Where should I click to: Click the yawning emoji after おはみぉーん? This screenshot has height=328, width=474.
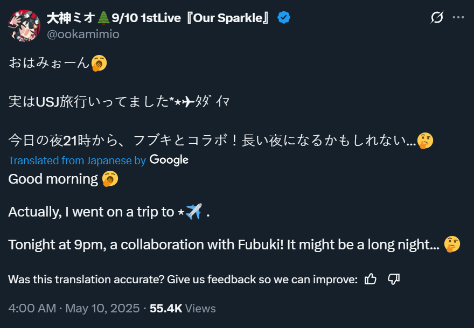[x=99, y=63]
